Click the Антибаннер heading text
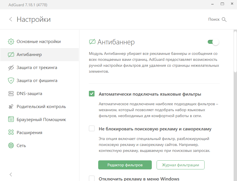This screenshot has height=181, width=237. 116,42
